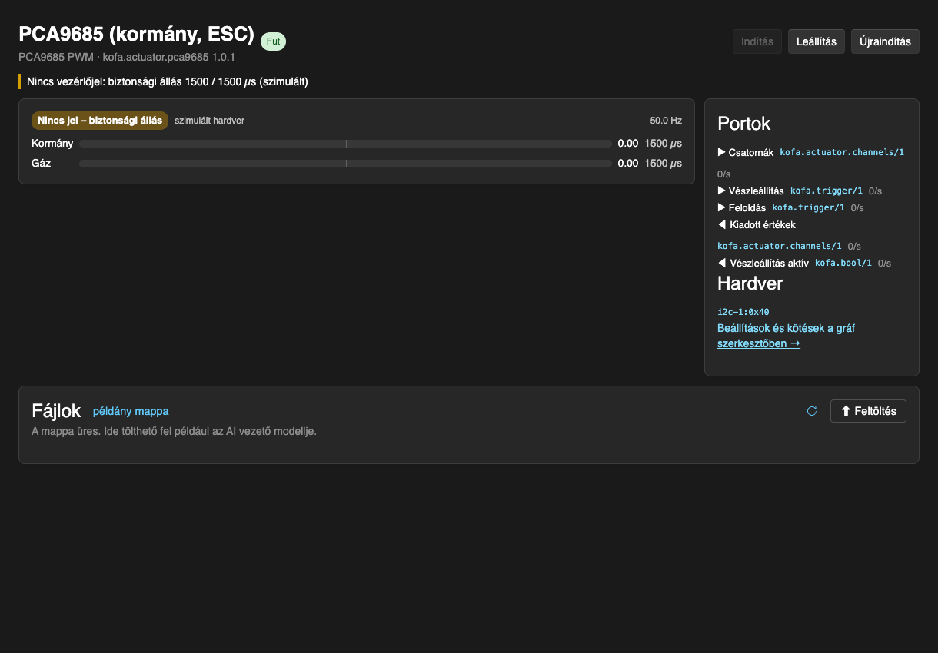Viewport: 938px width, 653px height.
Task: Click the 1500 µs value on the Kormány row
Action: (663, 144)
